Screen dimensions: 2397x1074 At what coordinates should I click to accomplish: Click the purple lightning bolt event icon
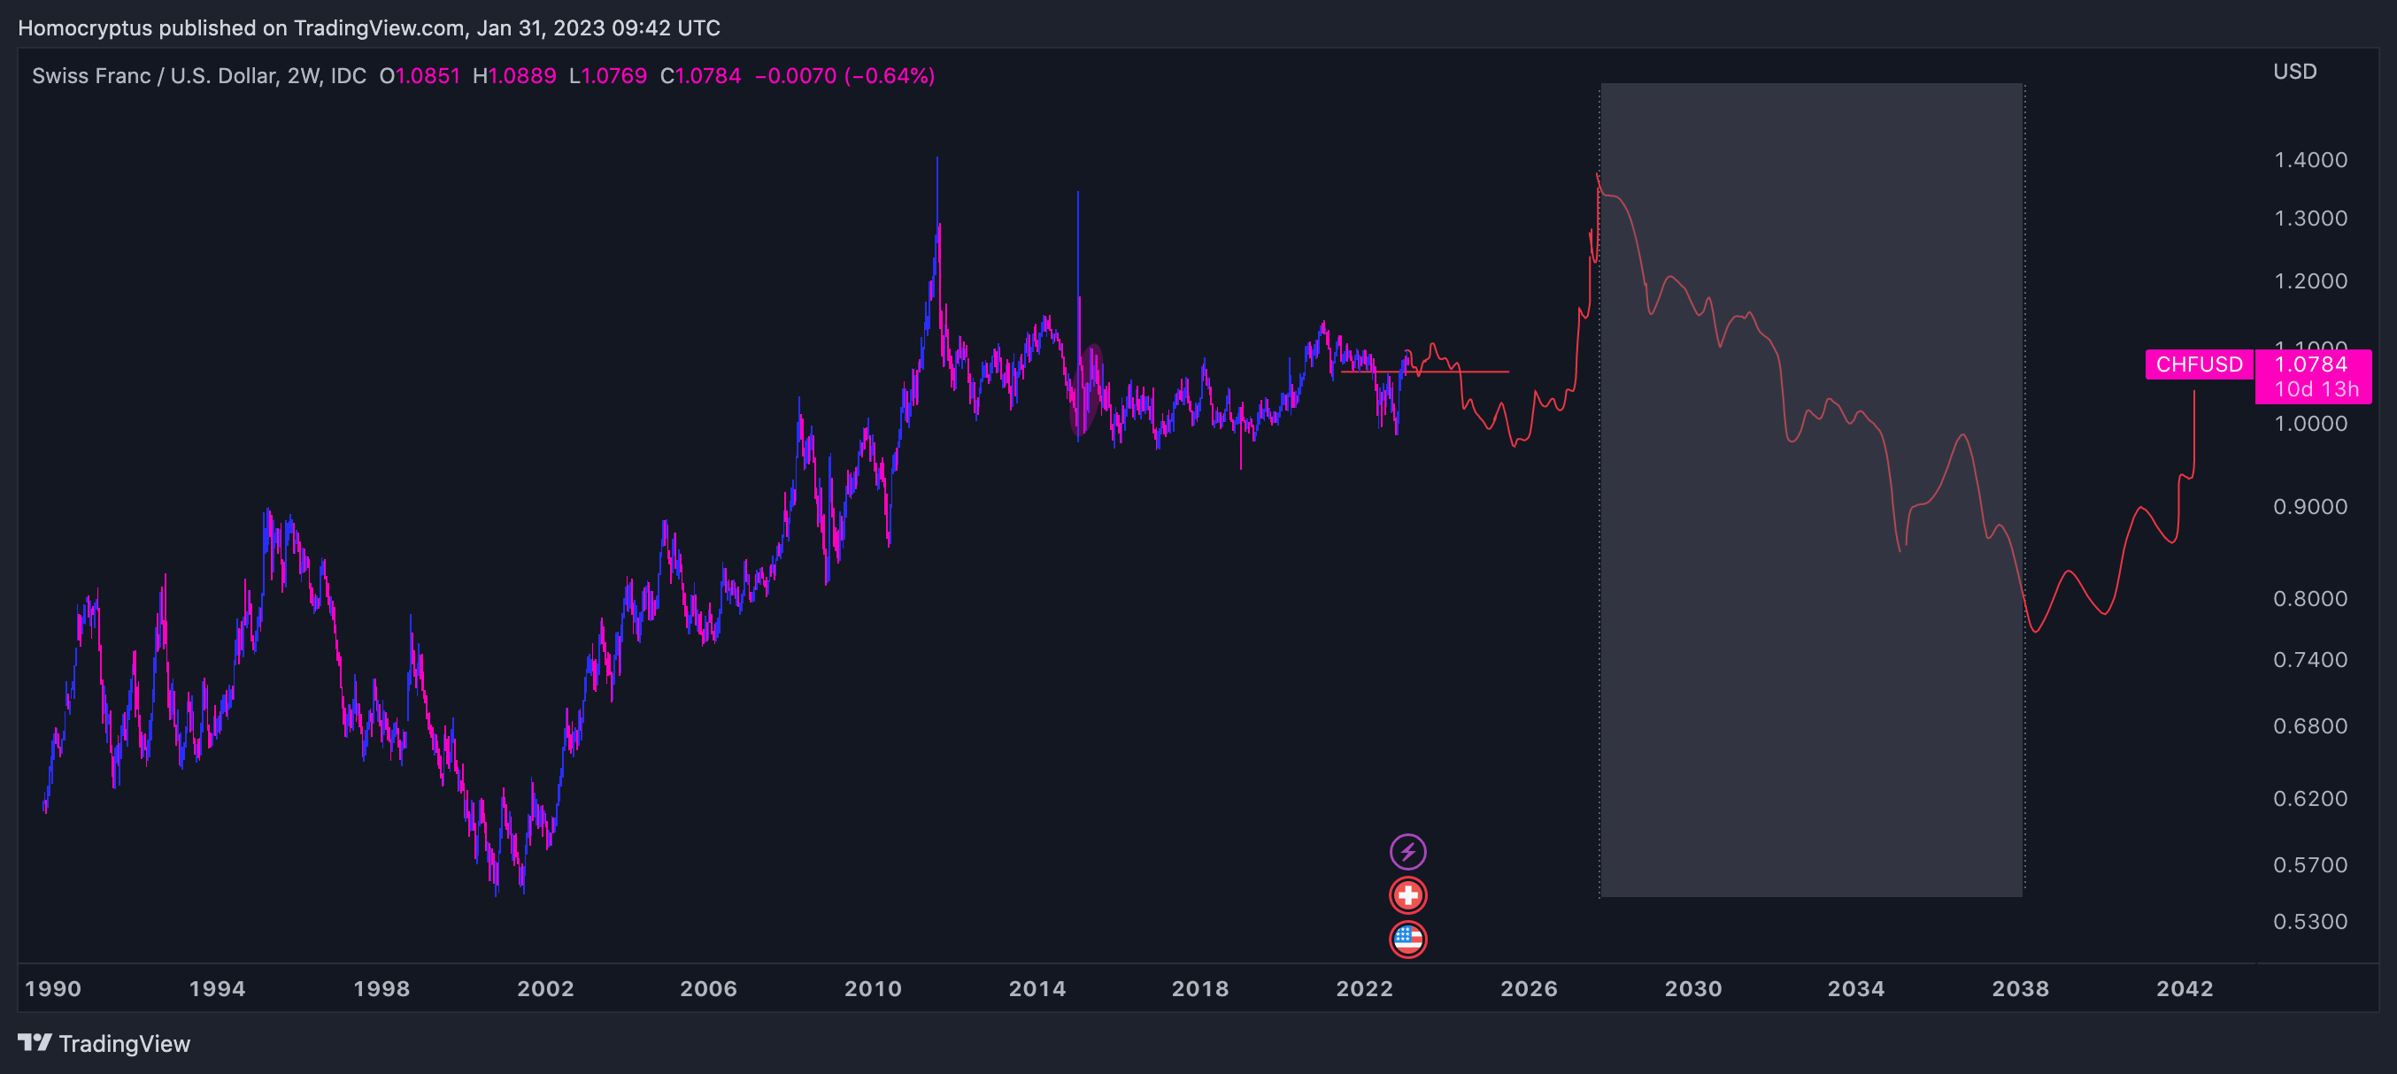pos(1408,851)
